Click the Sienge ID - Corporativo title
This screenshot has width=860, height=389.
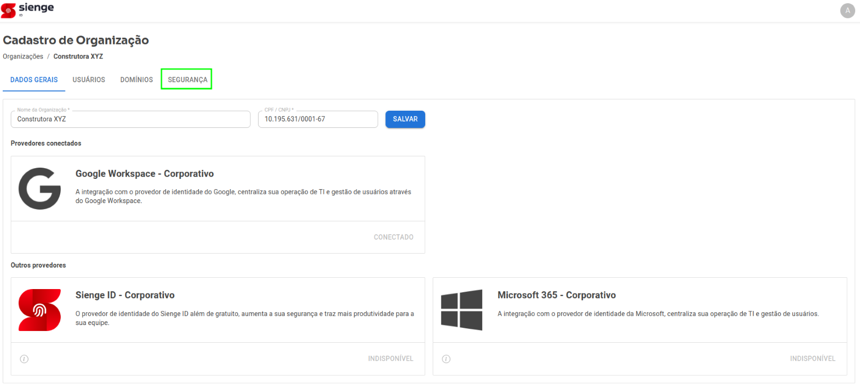(x=125, y=295)
